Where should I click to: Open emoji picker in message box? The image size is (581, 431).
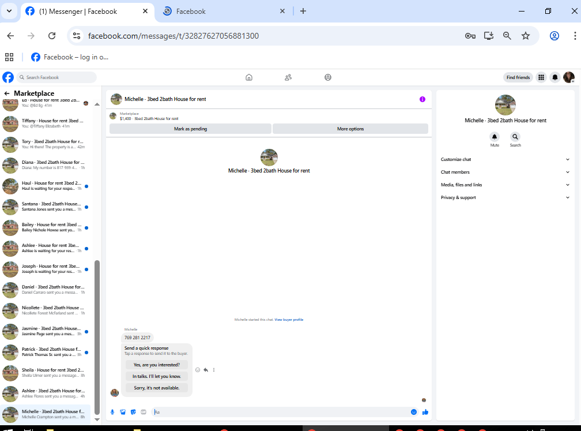click(413, 412)
